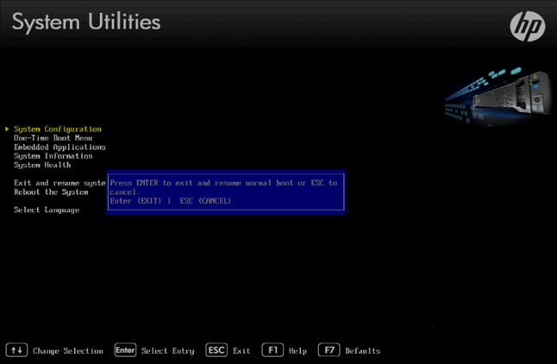The width and height of the screenshot is (557, 364).
Task: Click the F1 key icon
Action: click(x=272, y=350)
